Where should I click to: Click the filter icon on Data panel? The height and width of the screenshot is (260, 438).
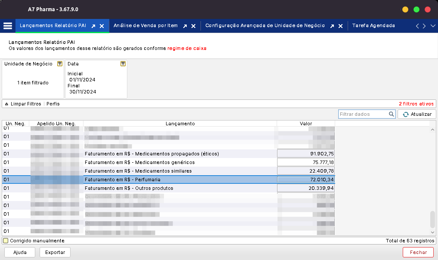click(x=123, y=64)
